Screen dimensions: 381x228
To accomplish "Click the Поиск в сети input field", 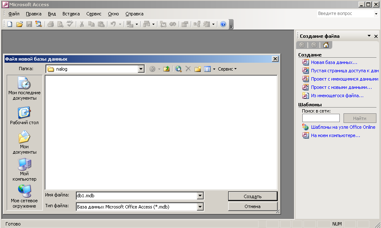I will pyautogui.click(x=321, y=118).
